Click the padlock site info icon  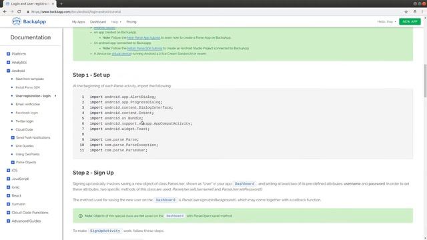(28, 12)
